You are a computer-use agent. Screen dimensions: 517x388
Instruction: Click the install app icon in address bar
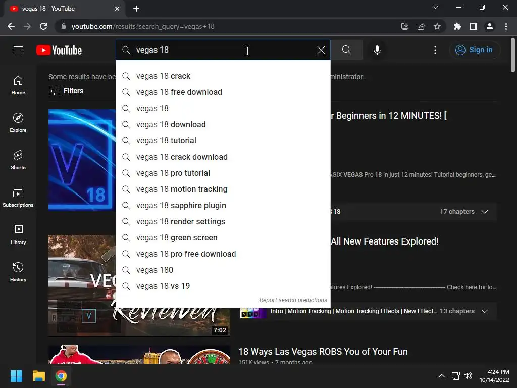point(404,26)
